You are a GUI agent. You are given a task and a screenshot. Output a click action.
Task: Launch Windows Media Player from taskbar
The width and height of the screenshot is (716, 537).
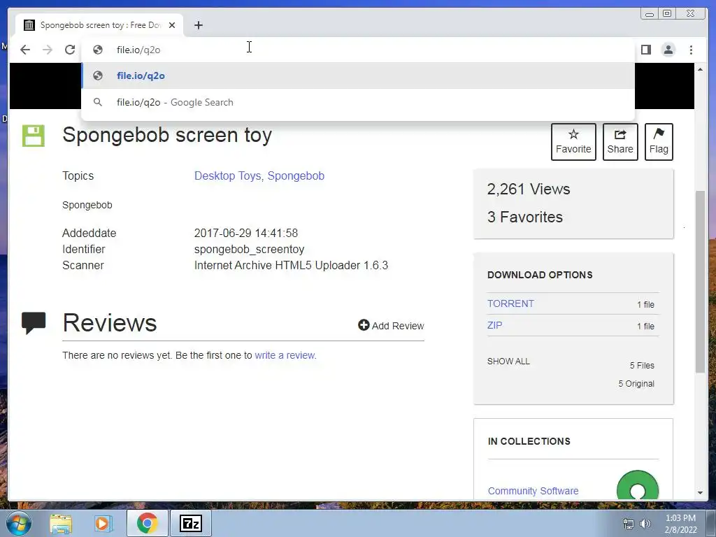coord(103,524)
